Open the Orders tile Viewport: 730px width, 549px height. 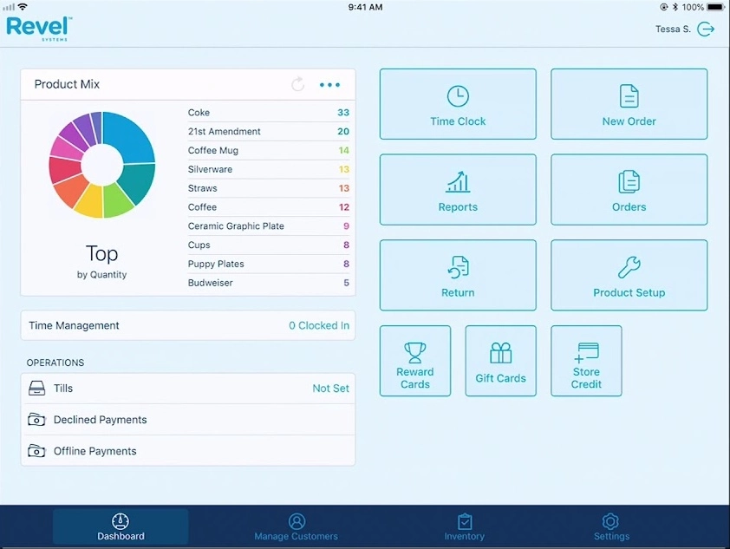[x=629, y=190]
